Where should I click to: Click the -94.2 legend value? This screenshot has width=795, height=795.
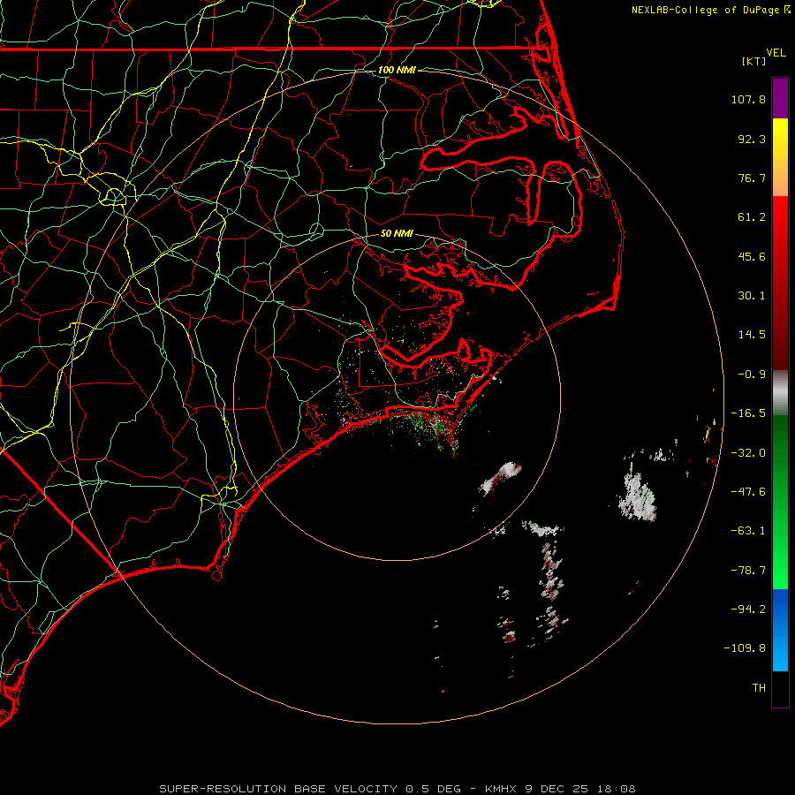coord(748,609)
